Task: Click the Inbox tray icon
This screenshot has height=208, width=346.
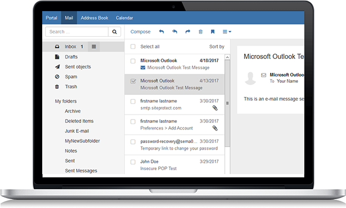Action: 57,47
